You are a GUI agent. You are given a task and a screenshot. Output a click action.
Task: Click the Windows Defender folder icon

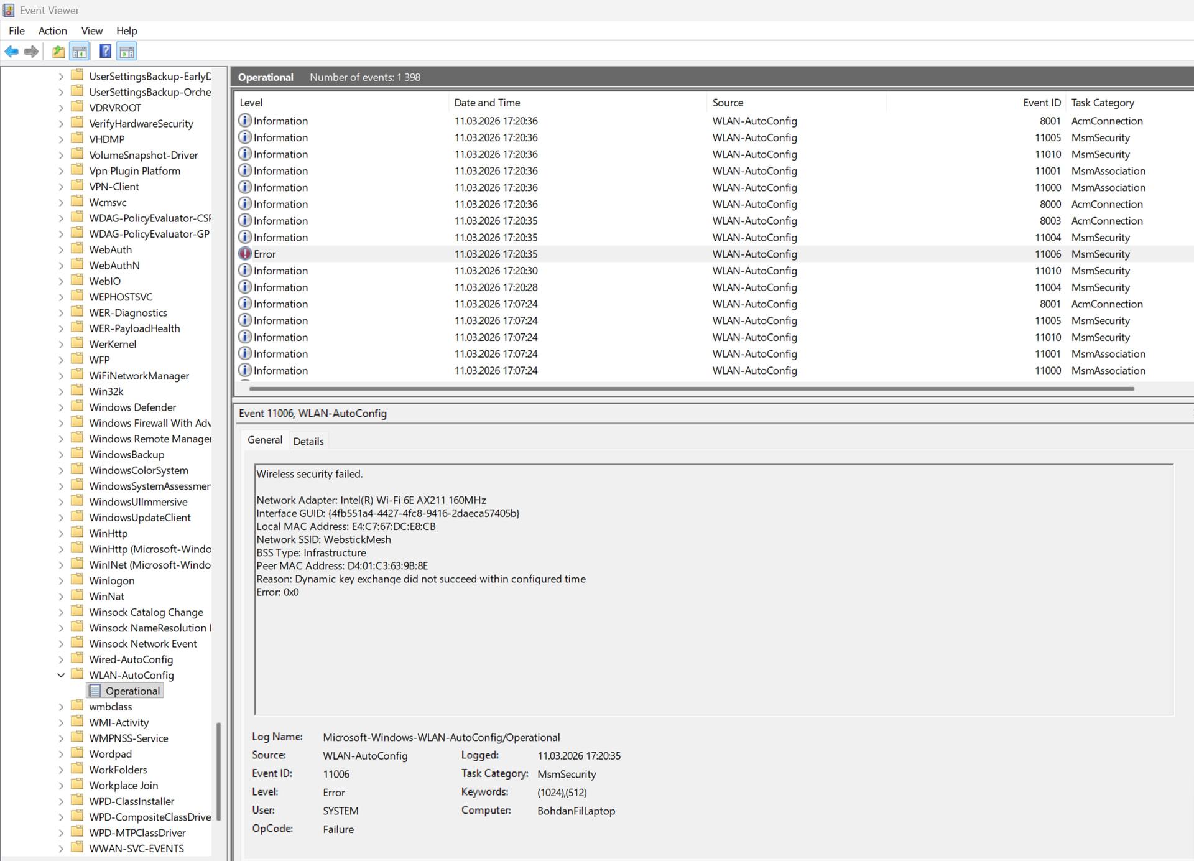tap(77, 407)
